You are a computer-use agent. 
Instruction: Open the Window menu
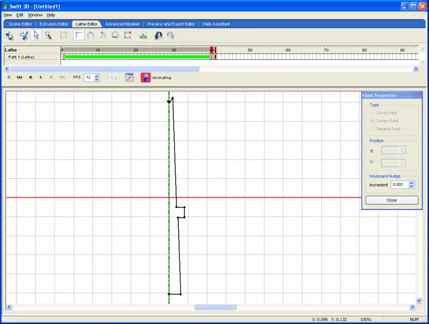point(35,15)
